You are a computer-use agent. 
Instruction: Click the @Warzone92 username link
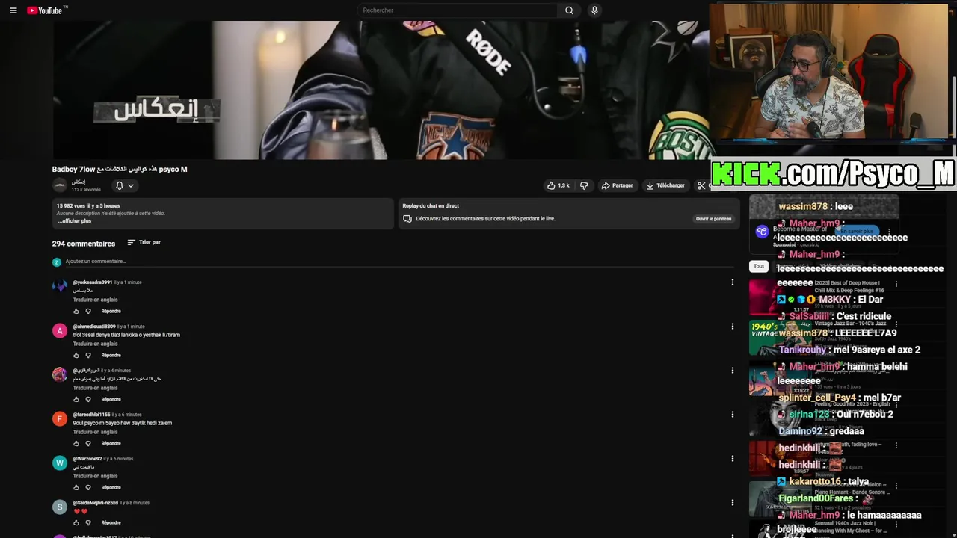[x=87, y=459]
